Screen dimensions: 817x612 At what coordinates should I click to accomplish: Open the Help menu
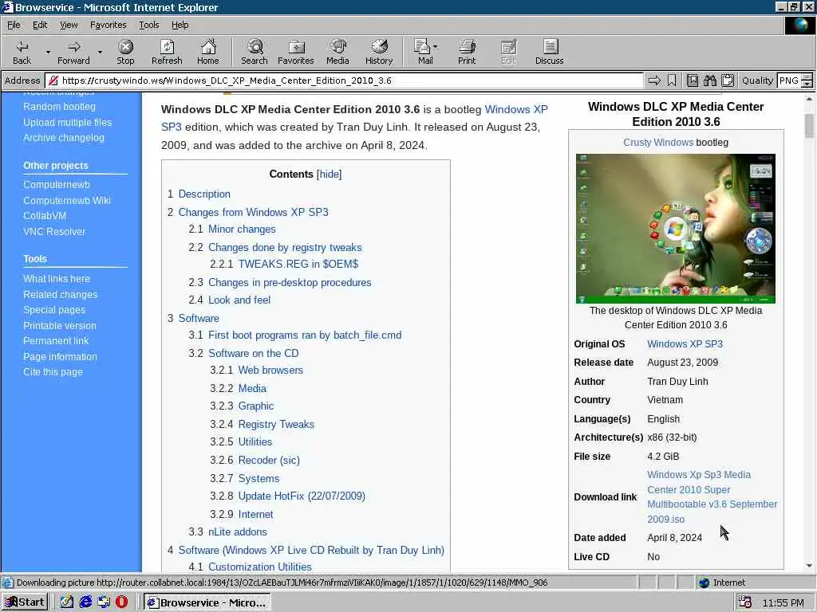180,25
